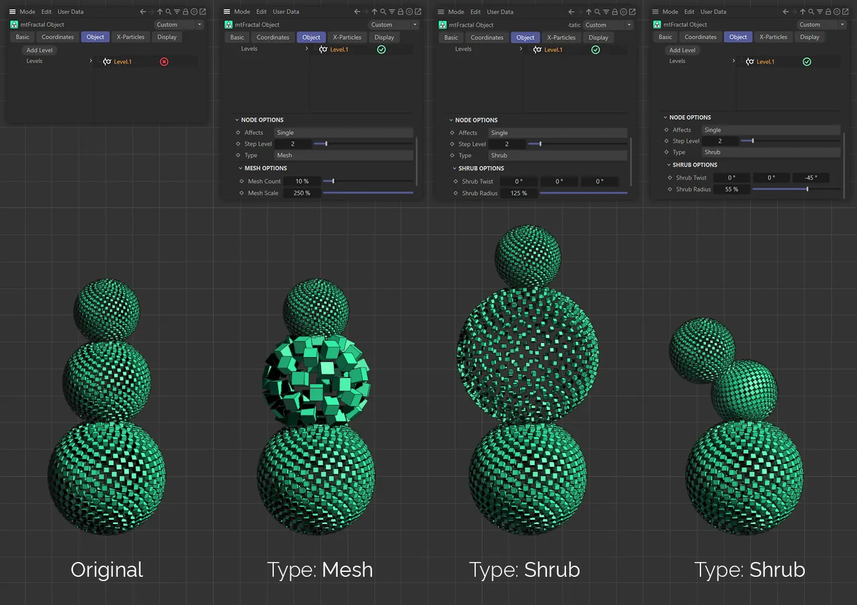Collapse the MESH OPTIONS section

[x=241, y=168]
